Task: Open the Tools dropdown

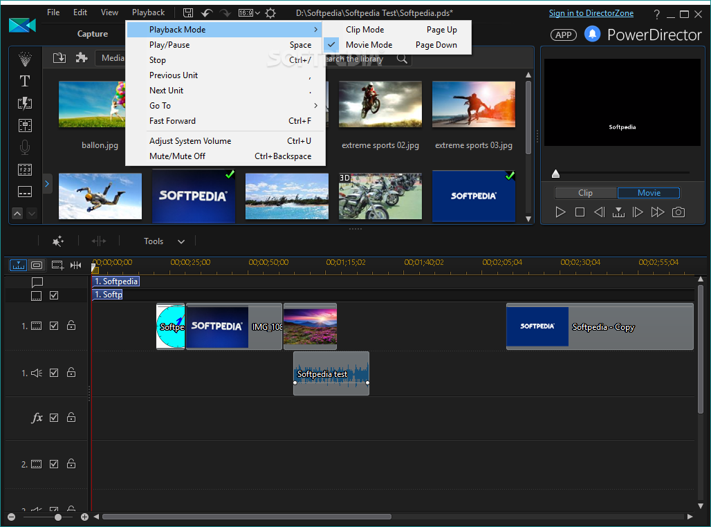Action: pyautogui.click(x=164, y=241)
